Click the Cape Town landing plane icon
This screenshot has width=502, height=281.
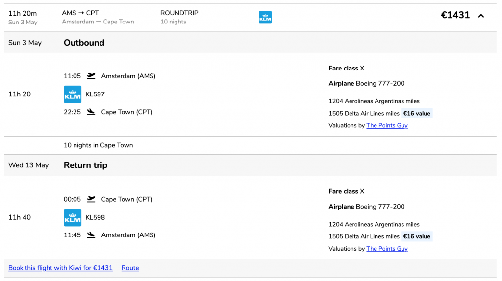tap(91, 112)
